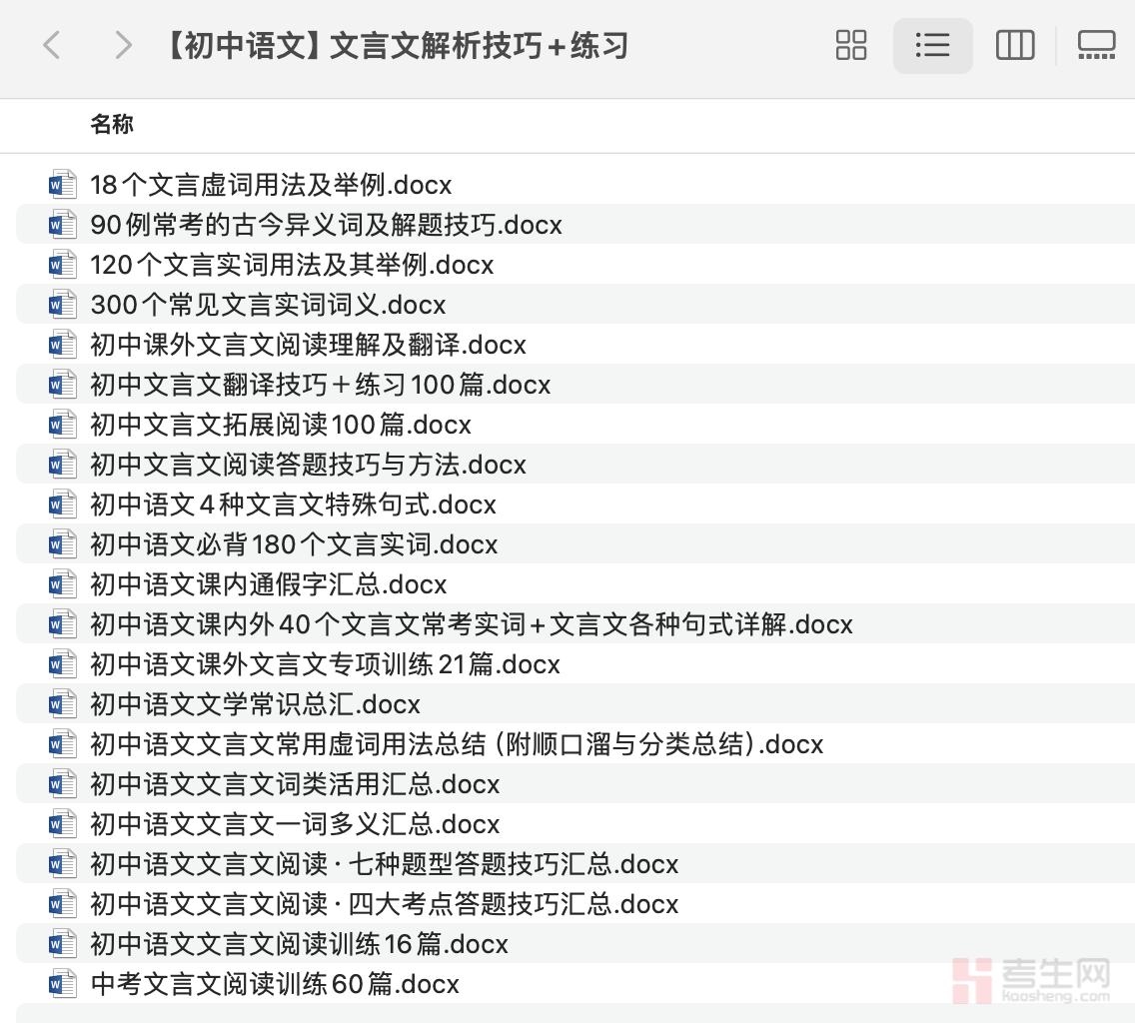Switch to list view

[932, 45]
